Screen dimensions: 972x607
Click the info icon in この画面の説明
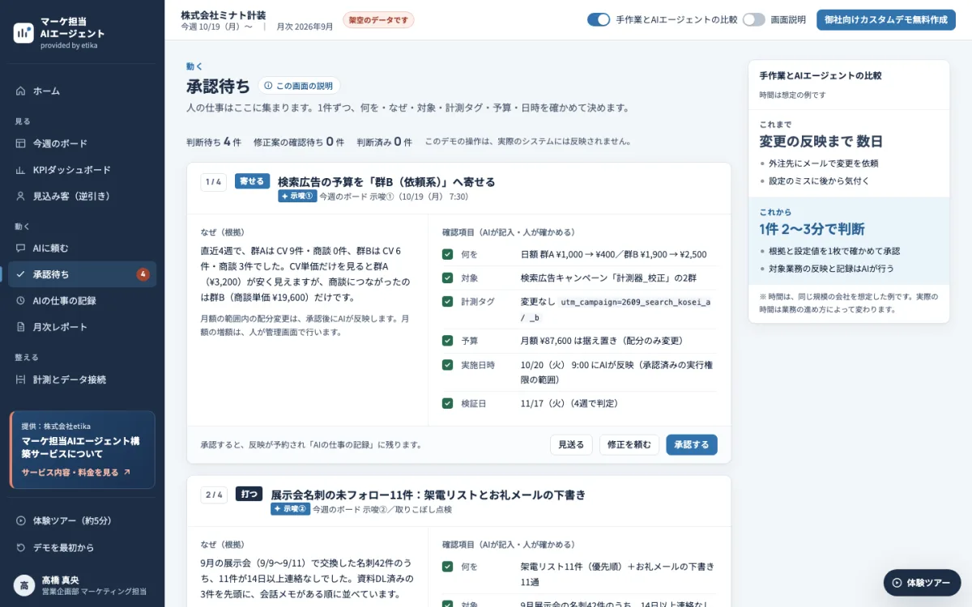[268, 86]
